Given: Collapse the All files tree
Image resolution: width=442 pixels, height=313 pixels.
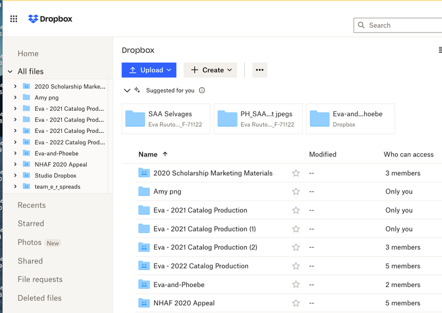Looking at the screenshot, I should click(10, 72).
